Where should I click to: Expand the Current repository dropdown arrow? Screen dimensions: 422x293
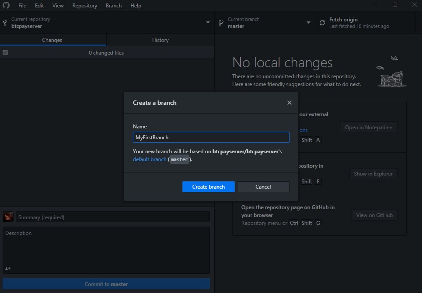[x=208, y=23]
